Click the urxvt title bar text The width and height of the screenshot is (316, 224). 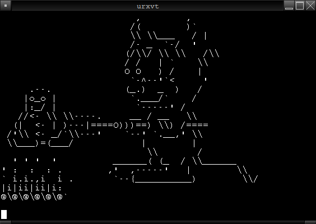(x=148, y=6)
